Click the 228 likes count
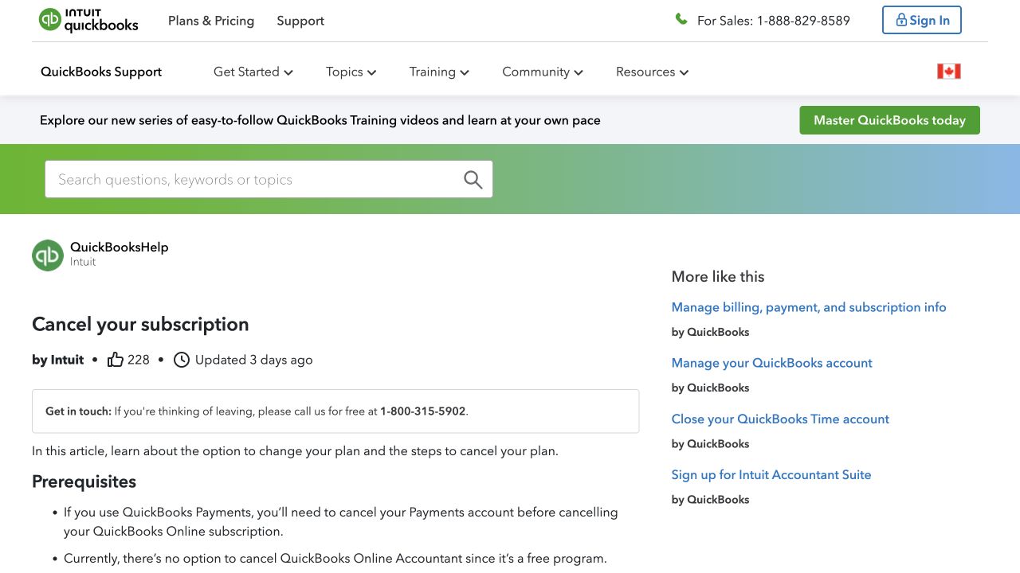 click(x=139, y=360)
